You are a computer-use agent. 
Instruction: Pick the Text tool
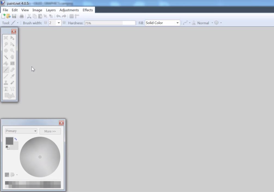tap(6, 89)
